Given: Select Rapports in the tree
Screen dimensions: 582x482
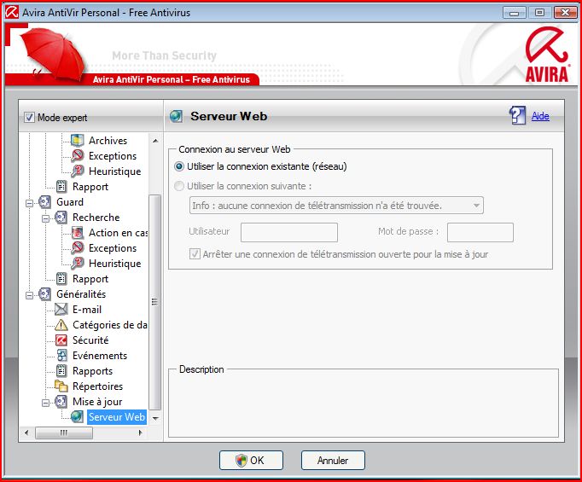Looking at the screenshot, I should 92,371.
